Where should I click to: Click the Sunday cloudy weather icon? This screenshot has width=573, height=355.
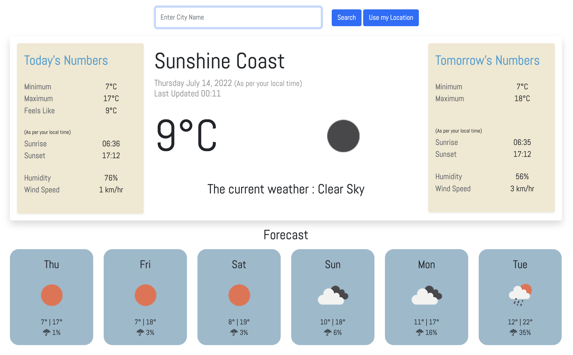click(332, 294)
